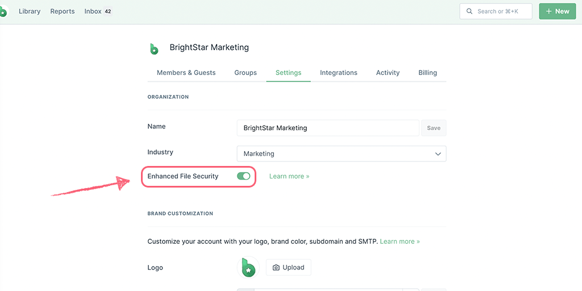
Task: Open the Groups tab
Action: coord(246,73)
